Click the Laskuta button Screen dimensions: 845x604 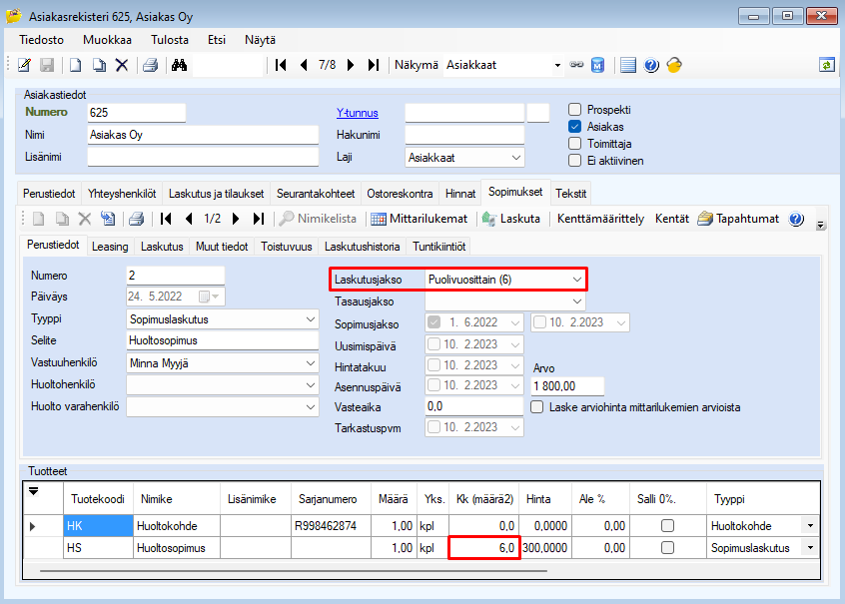coord(510,219)
